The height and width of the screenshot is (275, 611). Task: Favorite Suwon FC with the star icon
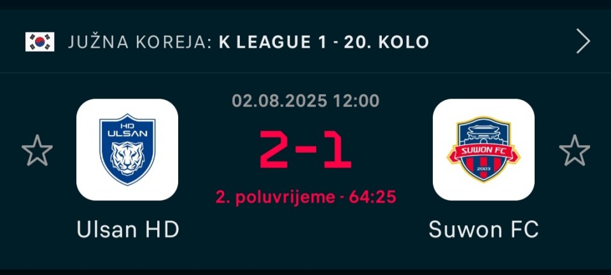(574, 150)
